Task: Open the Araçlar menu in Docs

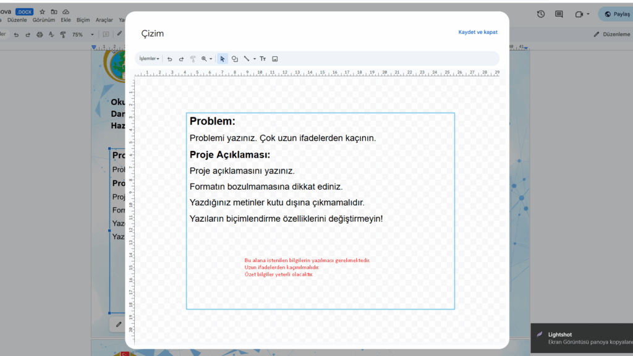Action: [x=104, y=20]
